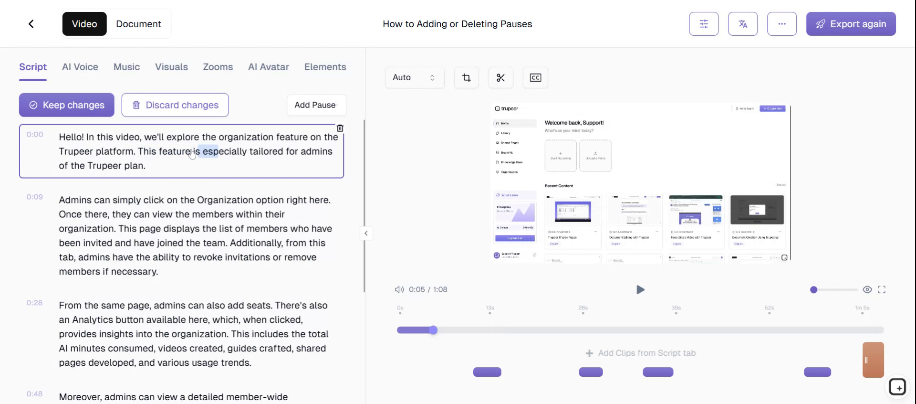Click Keep changes button
Screen dimensions: 916x404
point(67,105)
